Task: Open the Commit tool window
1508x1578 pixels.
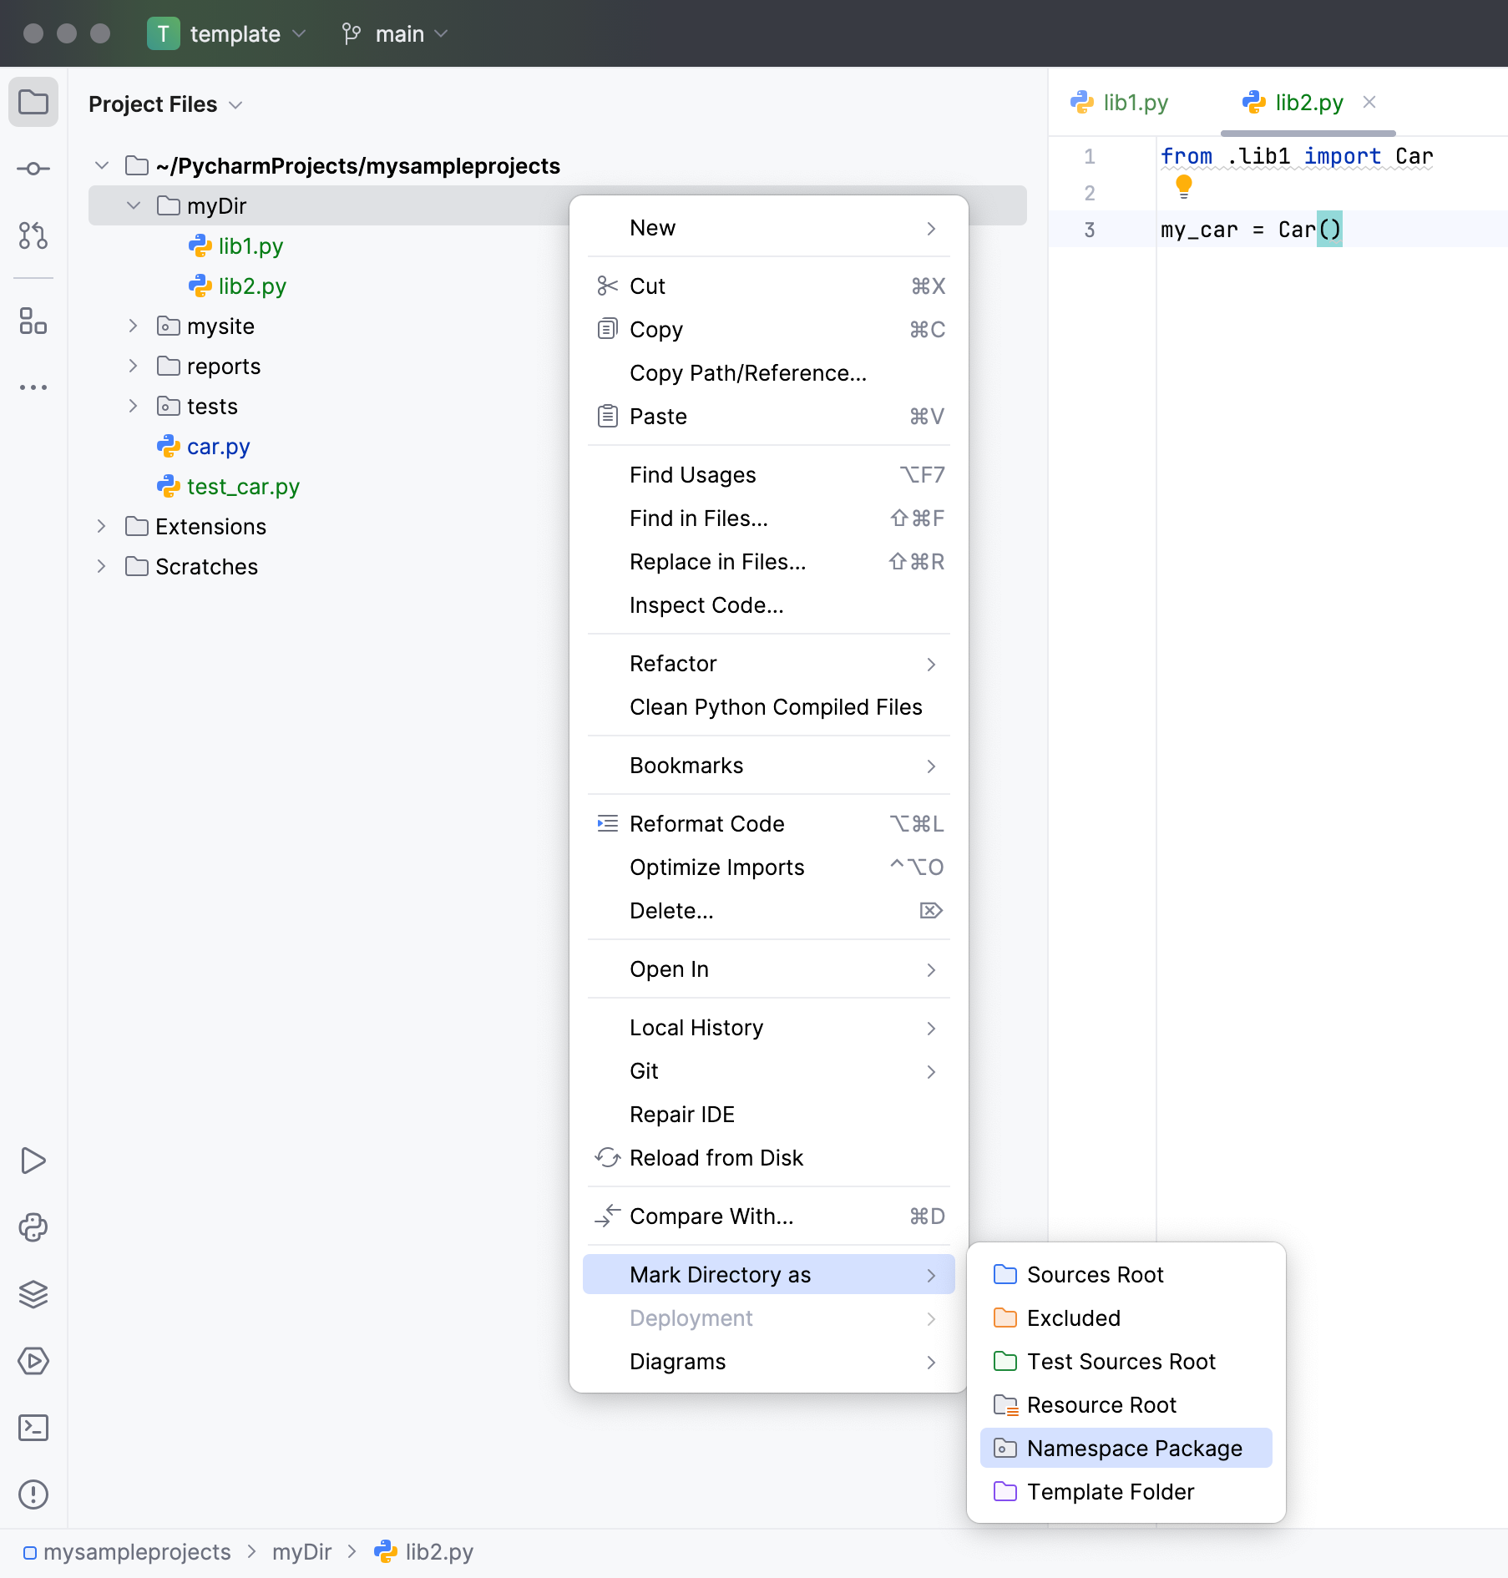Action: [x=33, y=169]
